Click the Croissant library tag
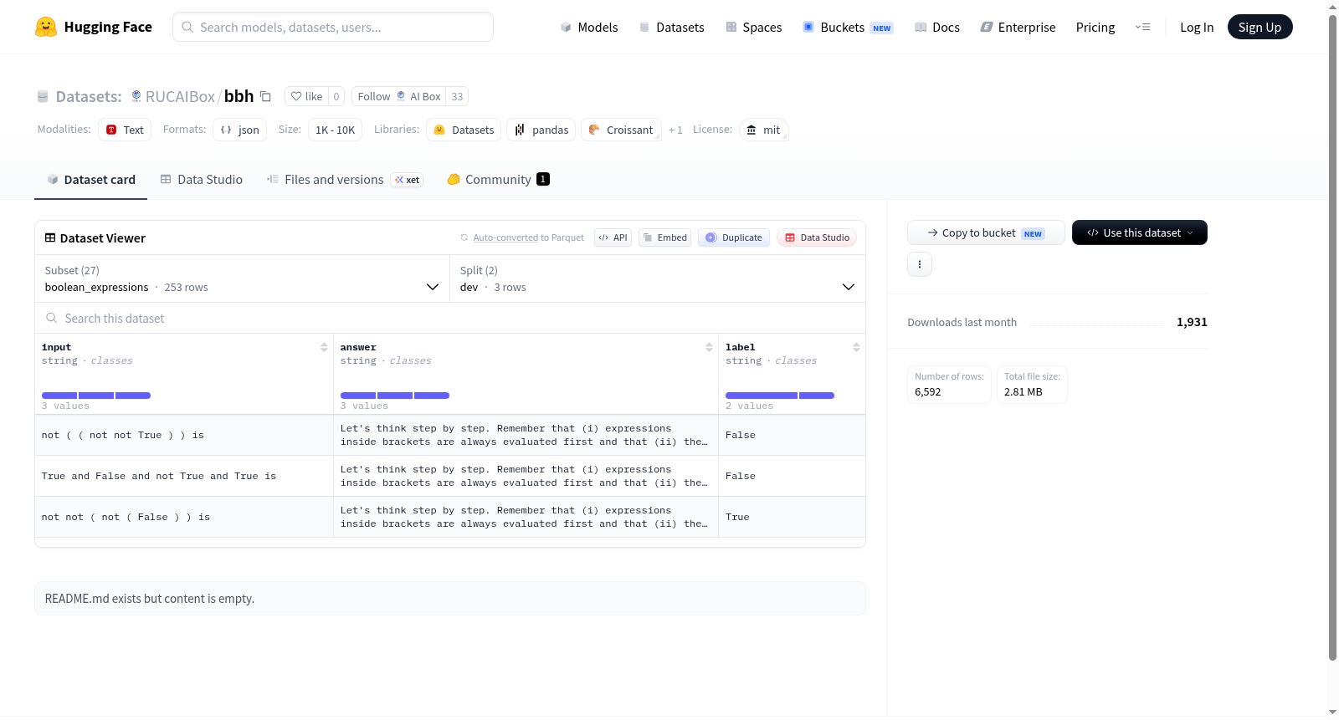Viewport: 1339px width, 720px height. click(621, 130)
